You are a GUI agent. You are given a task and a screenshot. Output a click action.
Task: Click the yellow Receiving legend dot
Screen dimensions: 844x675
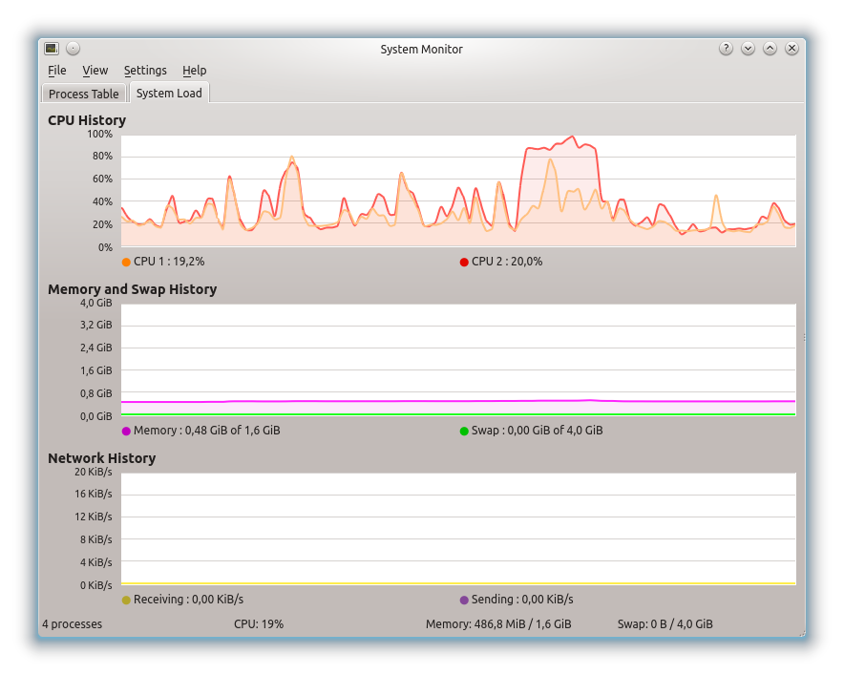click(x=126, y=600)
